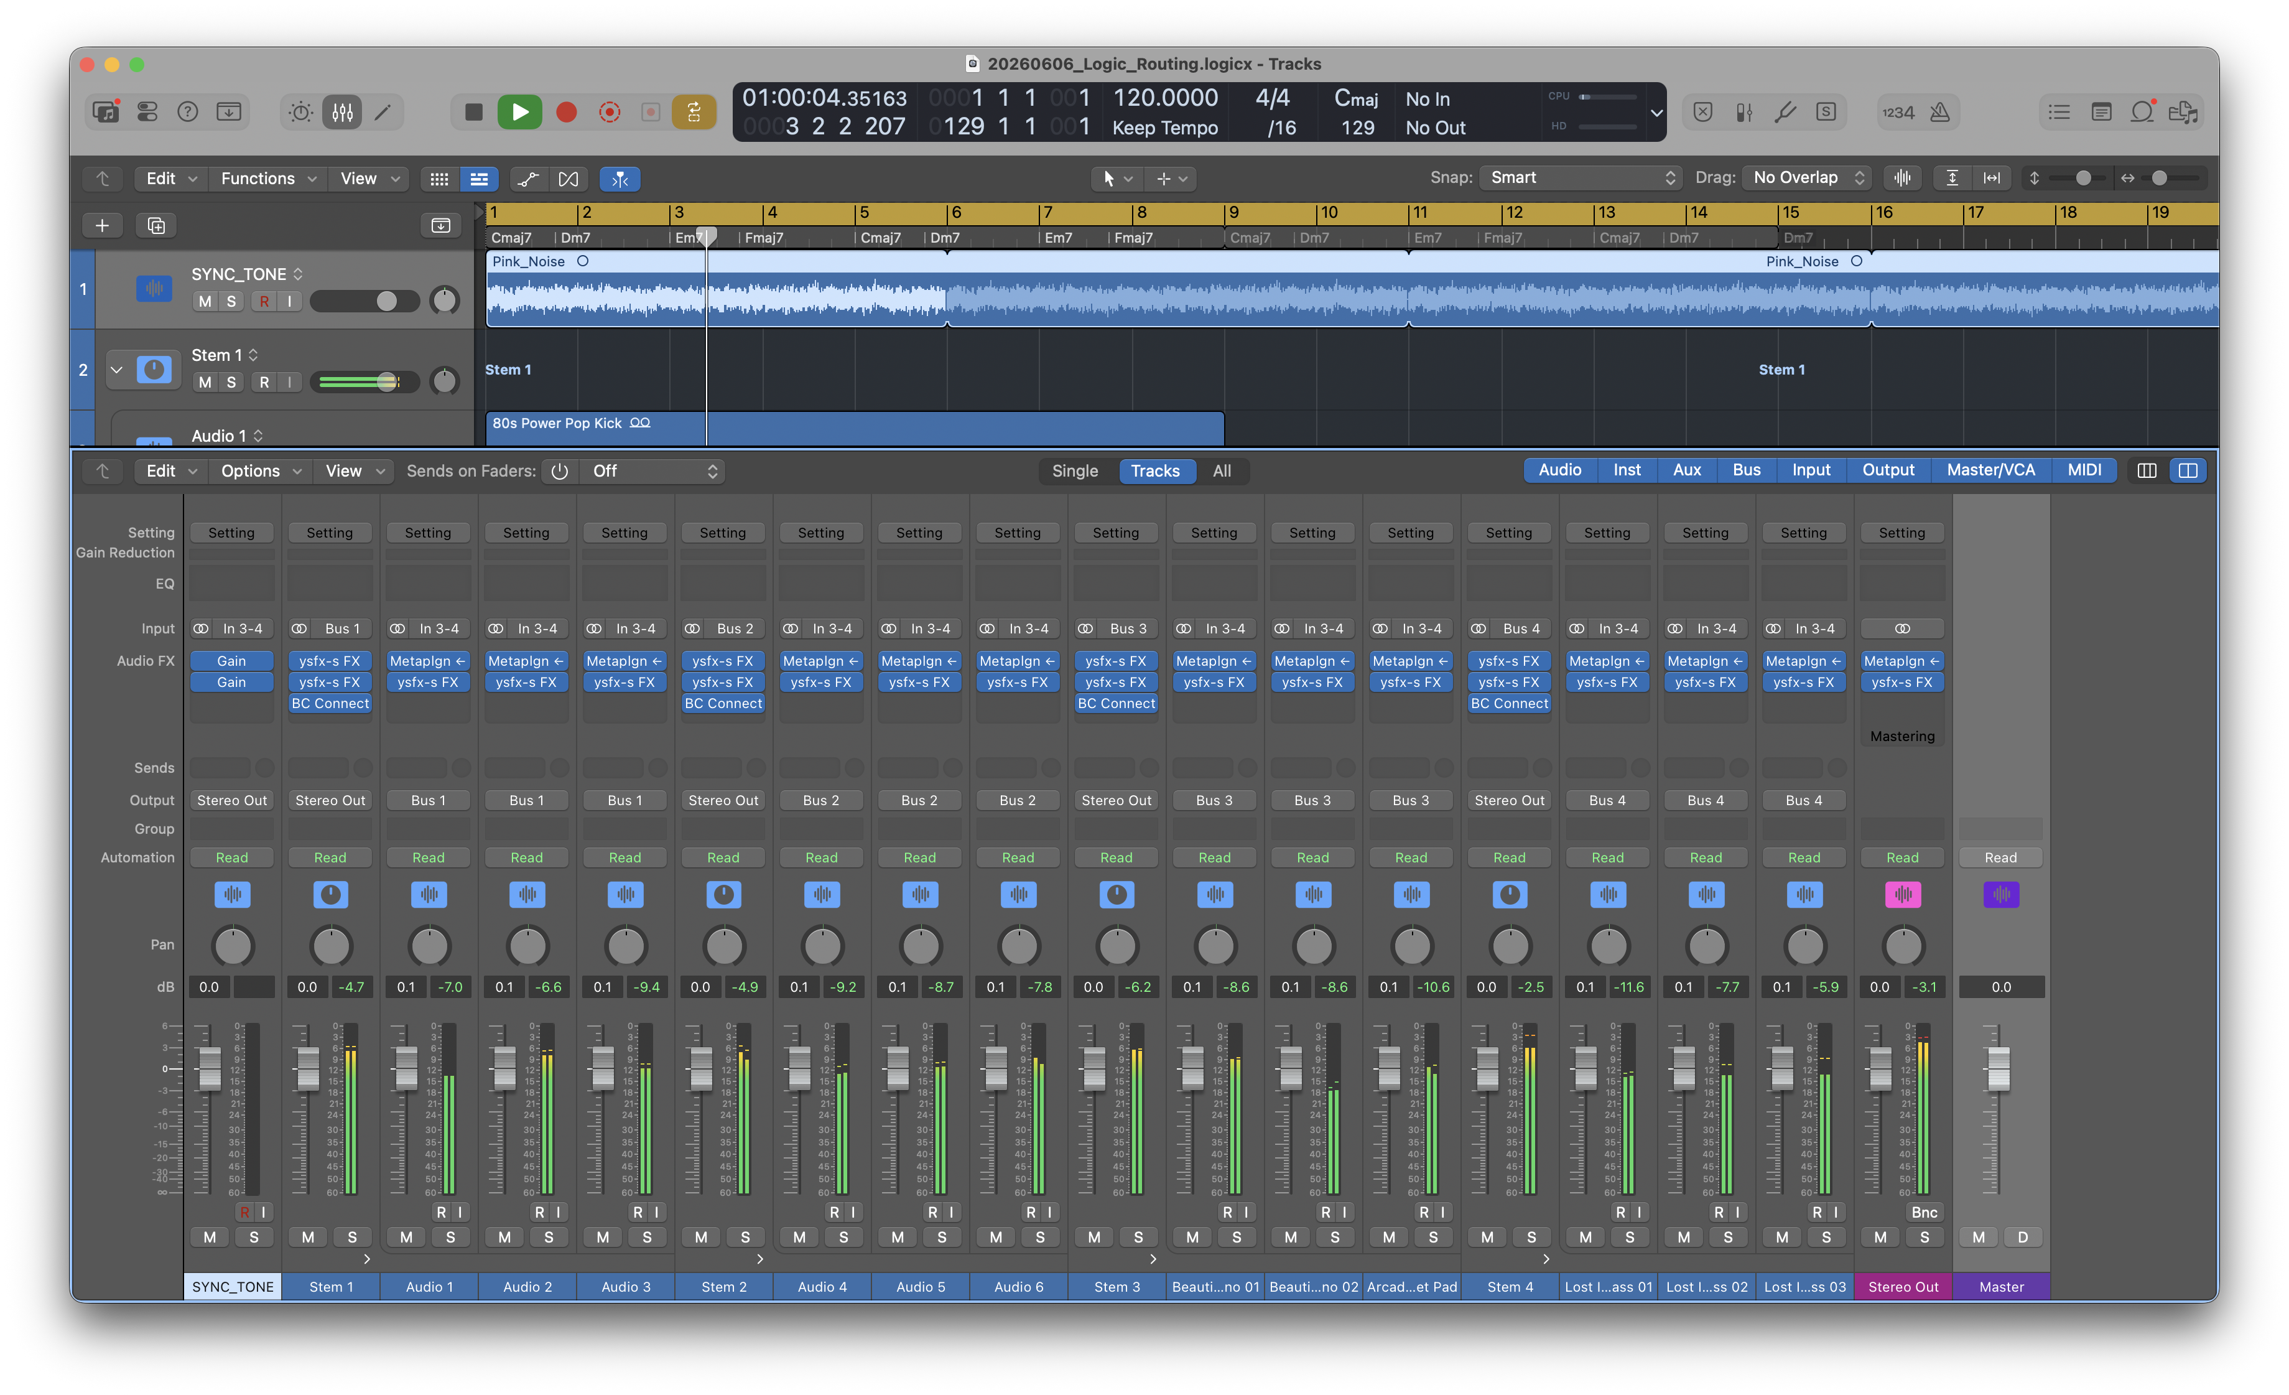Click the Duplicate Track icon
The image size is (2289, 1395).
pyautogui.click(x=156, y=225)
